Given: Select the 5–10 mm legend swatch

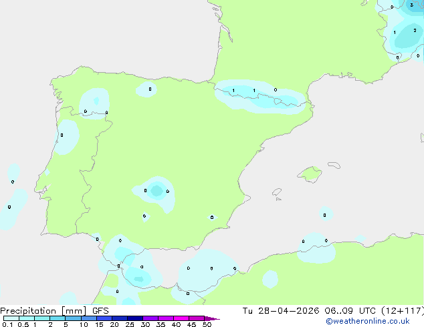Looking at the screenshot, I should coord(73,318).
